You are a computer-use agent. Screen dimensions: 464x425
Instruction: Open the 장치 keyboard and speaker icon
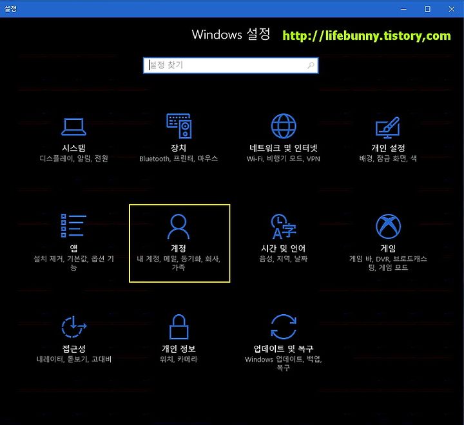179,126
